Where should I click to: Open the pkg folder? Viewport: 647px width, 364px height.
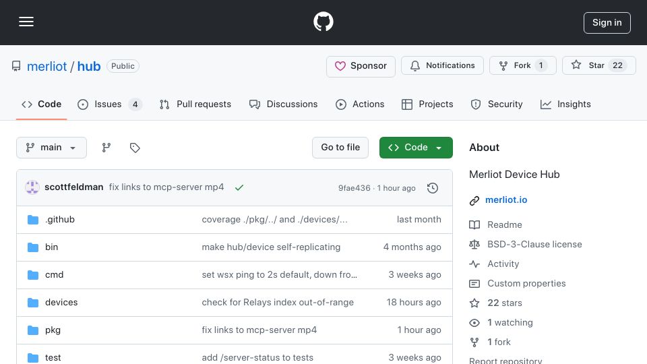[x=53, y=330]
